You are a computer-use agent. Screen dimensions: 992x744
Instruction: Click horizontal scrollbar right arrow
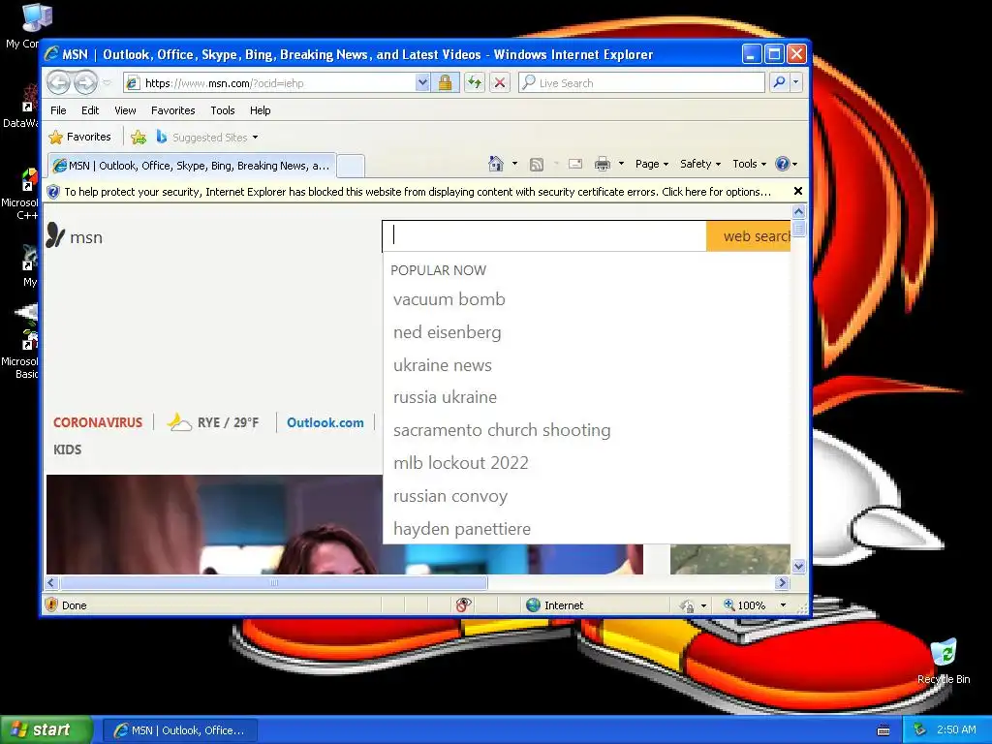[782, 582]
